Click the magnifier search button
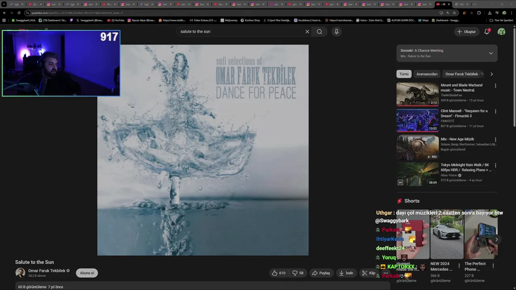Image resolution: width=516 pixels, height=290 pixels. 319,31
